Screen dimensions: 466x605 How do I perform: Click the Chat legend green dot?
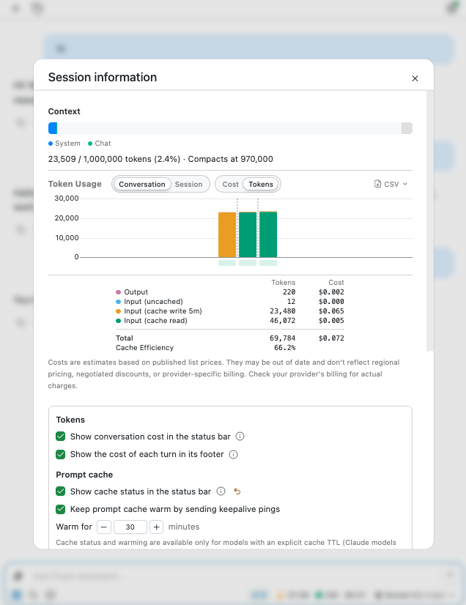pos(90,144)
